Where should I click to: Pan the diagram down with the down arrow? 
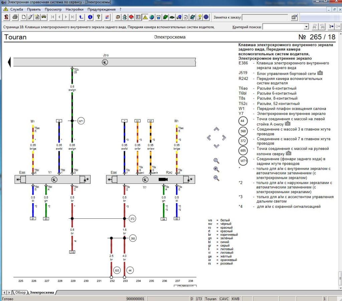(x=216, y=146)
